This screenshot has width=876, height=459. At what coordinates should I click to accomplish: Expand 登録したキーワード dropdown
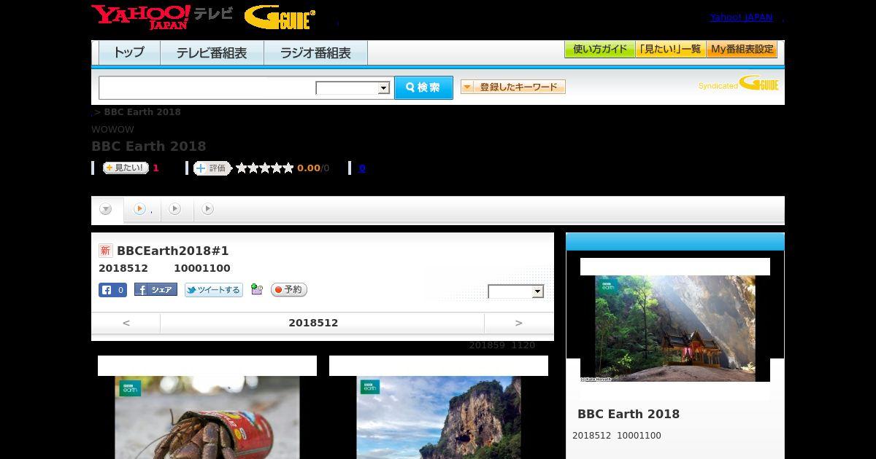coord(513,87)
